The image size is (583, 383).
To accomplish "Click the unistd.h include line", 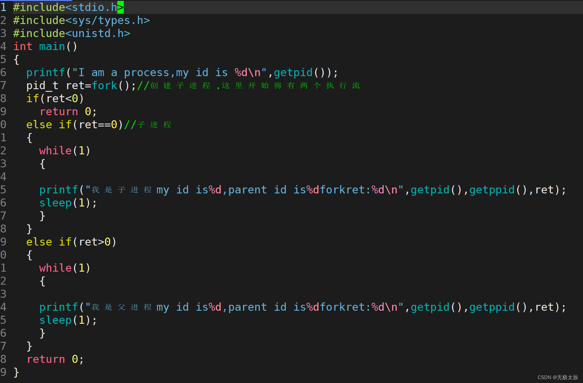I will click(x=71, y=33).
